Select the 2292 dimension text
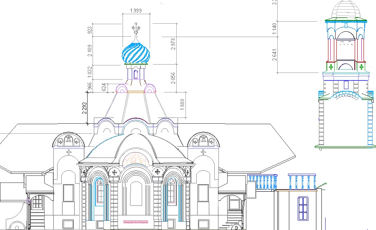Screen dimensions: 376x230 [x=84, y=109]
